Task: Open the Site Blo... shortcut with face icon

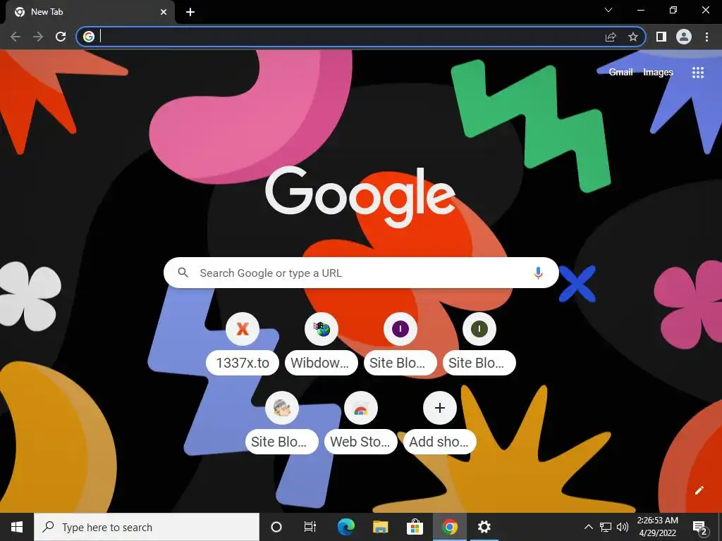Action: (x=282, y=423)
